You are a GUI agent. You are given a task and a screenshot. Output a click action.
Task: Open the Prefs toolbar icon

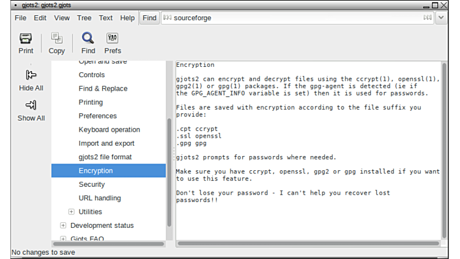tap(113, 39)
